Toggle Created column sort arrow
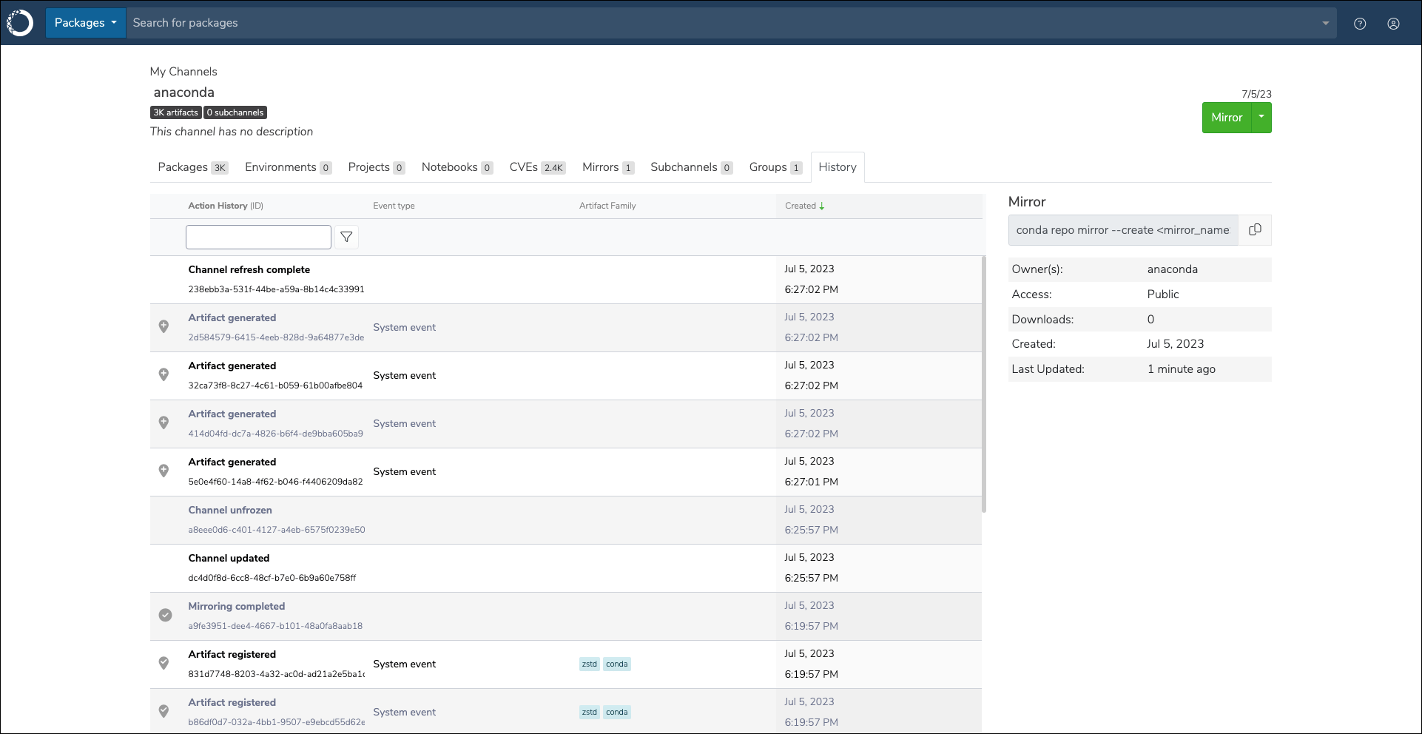 coord(821,206)
